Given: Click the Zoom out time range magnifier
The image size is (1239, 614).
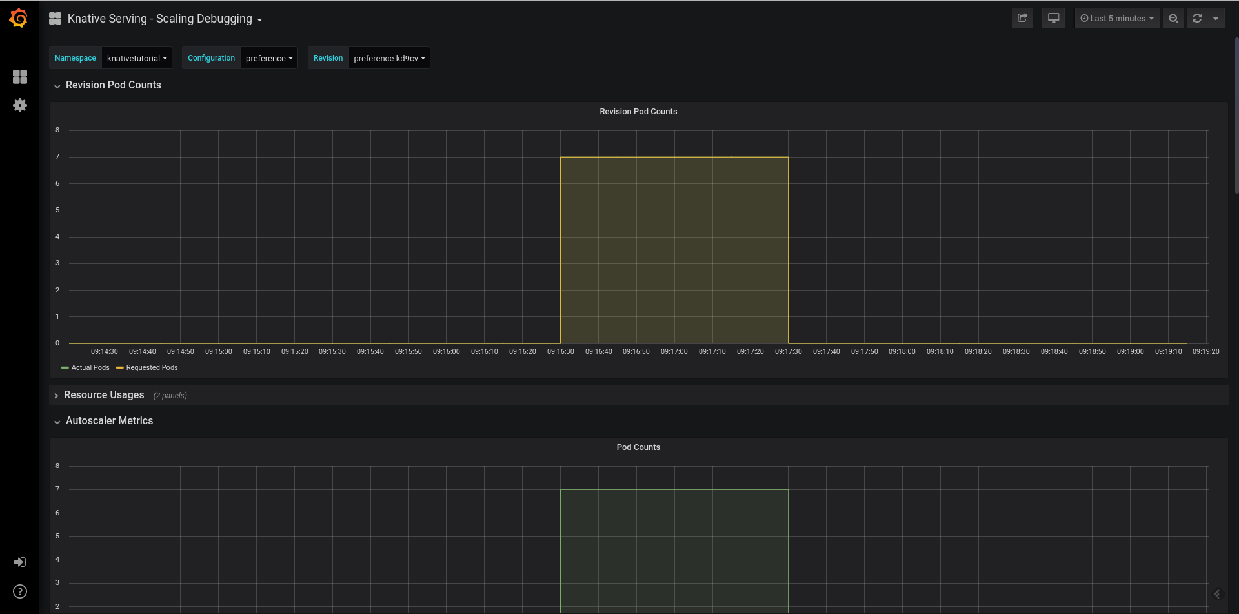Looking at the screenshot, I should (x=1173, y=19).
